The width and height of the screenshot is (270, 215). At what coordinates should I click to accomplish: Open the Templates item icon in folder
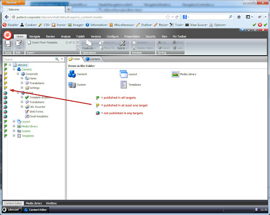coord(123,85)
